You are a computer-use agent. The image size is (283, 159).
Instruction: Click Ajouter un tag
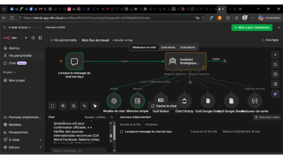tap(123, 40)
